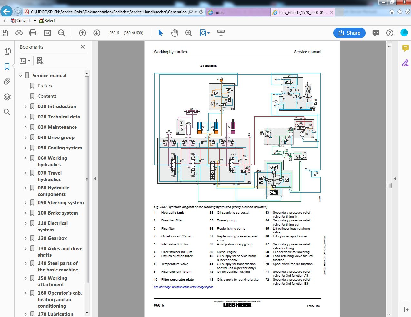Expand the 010 Introduction bookmark

coord(25,107)
